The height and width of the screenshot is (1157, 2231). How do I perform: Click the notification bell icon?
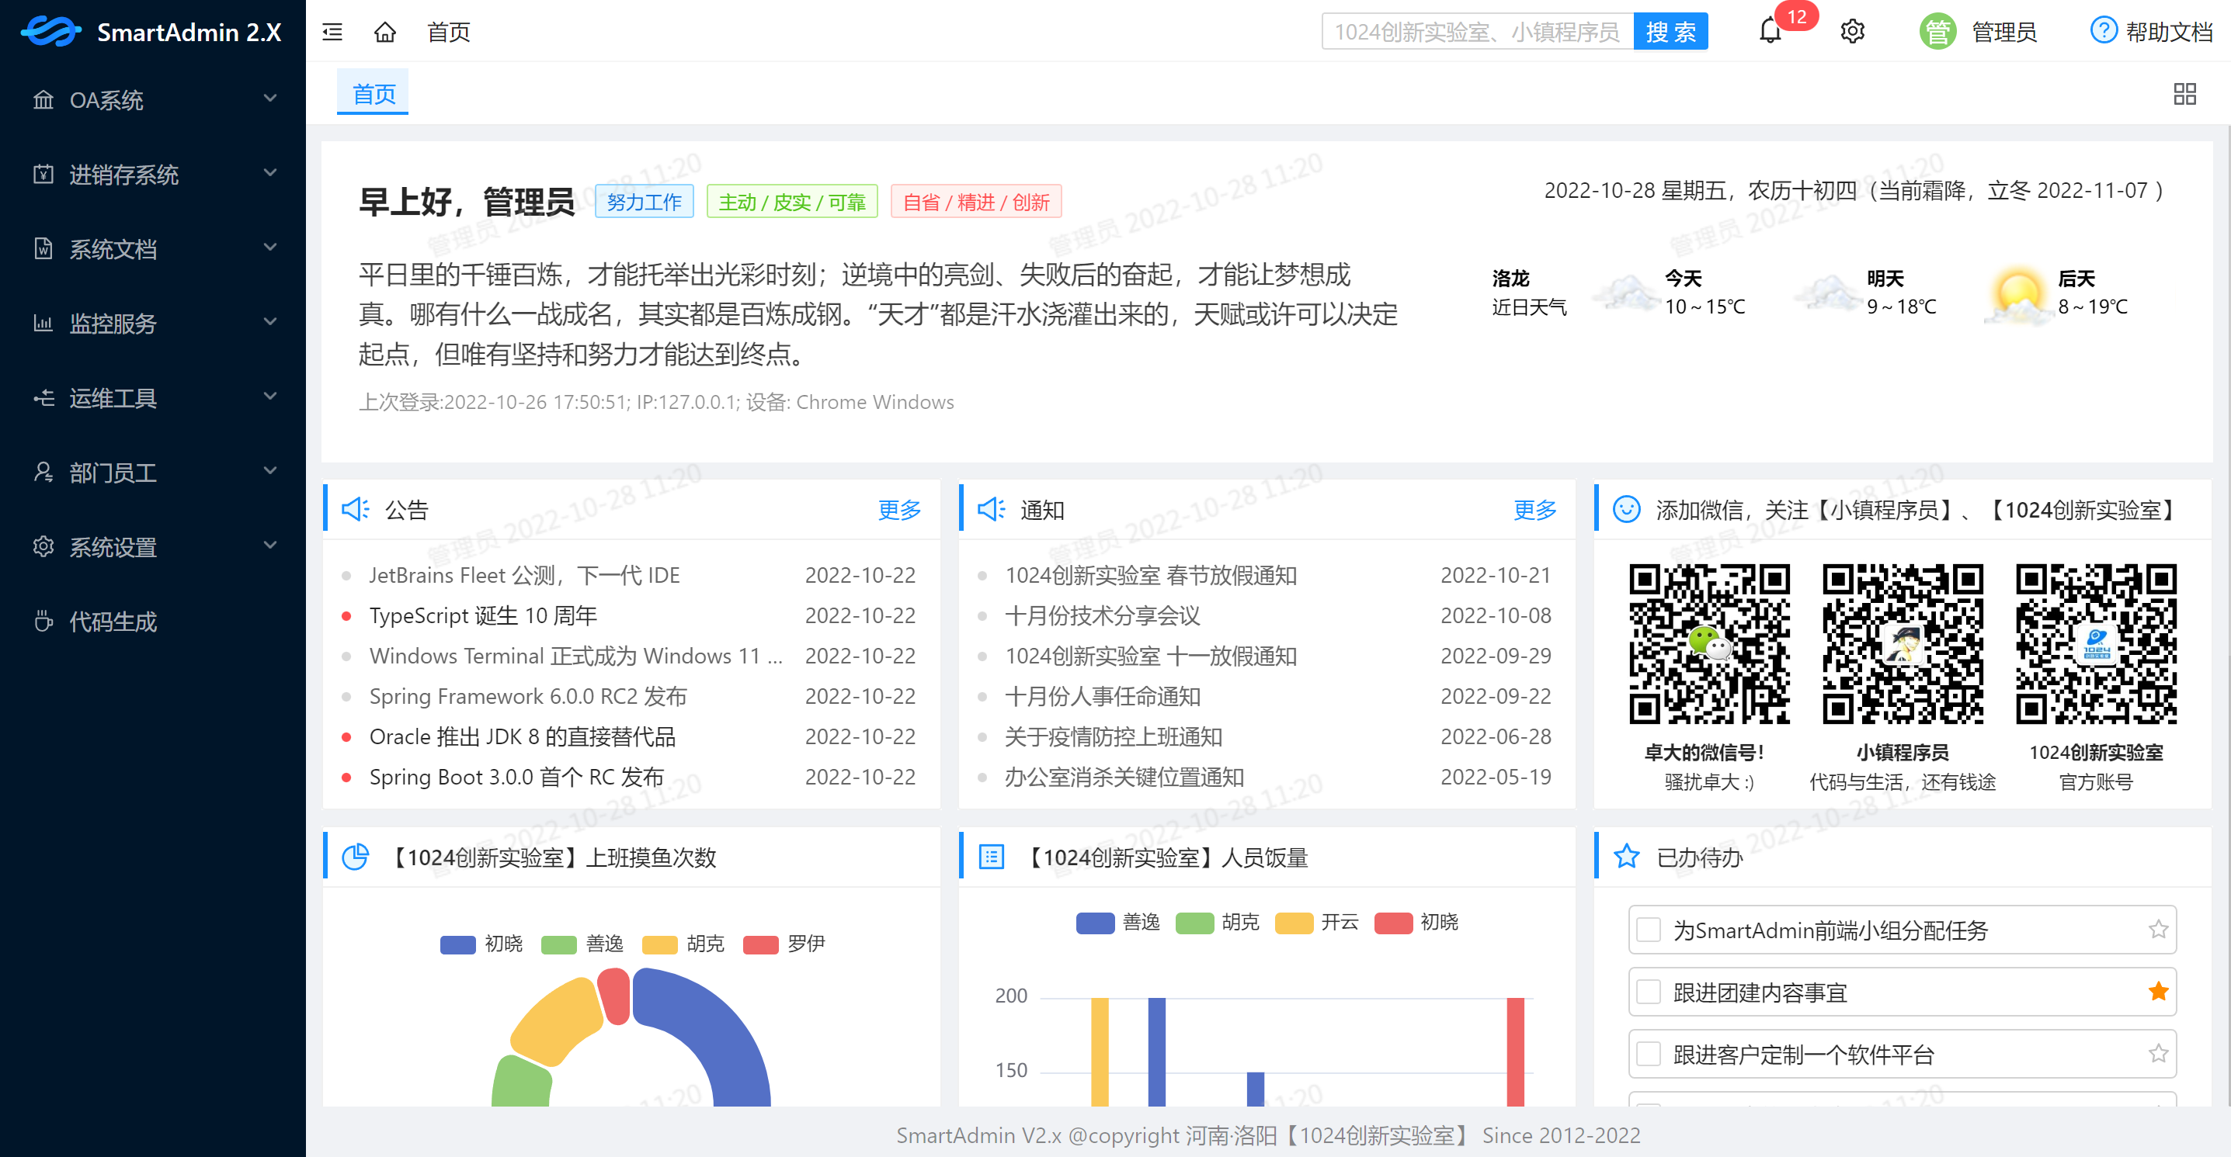point(1771,32)
